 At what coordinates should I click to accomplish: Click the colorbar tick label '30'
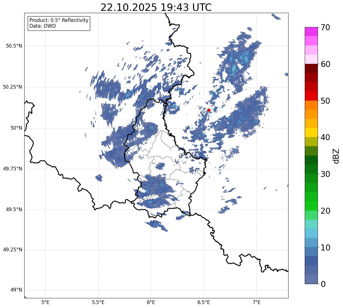tap(325, 174)
